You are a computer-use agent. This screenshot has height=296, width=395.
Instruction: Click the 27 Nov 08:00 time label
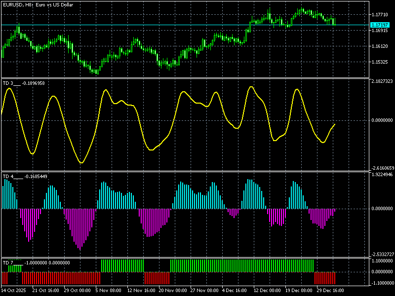(x=203, y=290)
